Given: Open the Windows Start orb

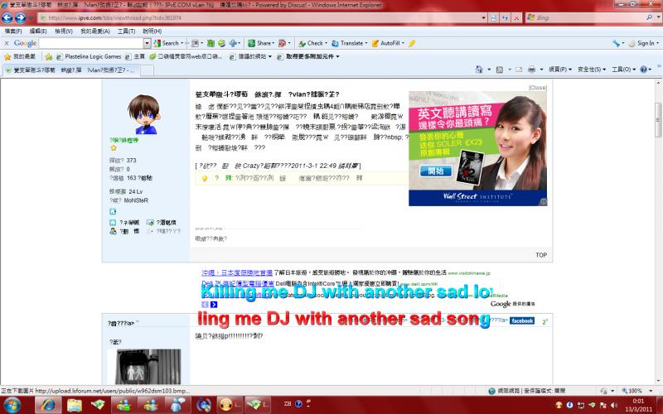Looking at the screenshot, I should tap(12, 405).
